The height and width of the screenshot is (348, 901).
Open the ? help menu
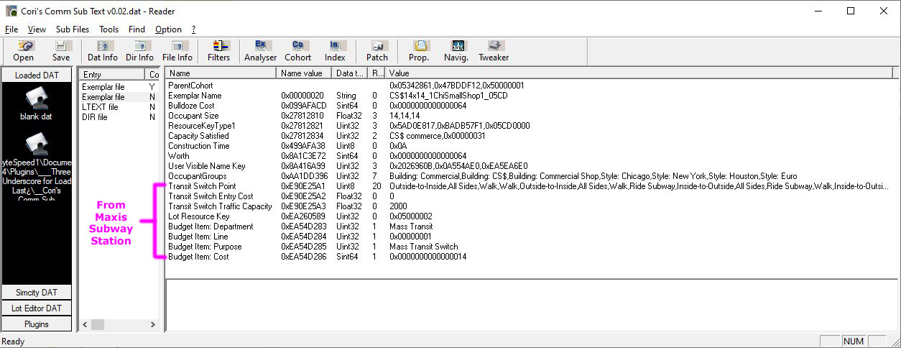pyautogui.click(x=193, y=29)
